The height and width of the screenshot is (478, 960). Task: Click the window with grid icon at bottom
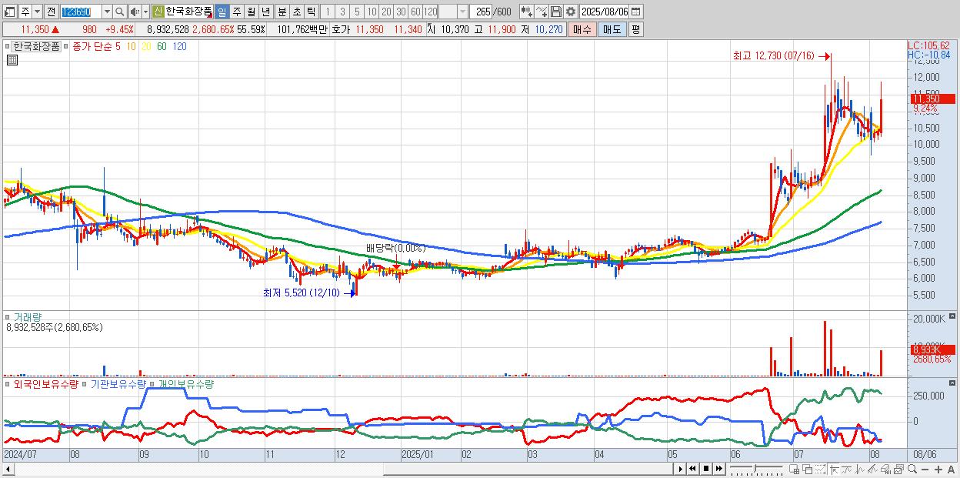(794, 469)
